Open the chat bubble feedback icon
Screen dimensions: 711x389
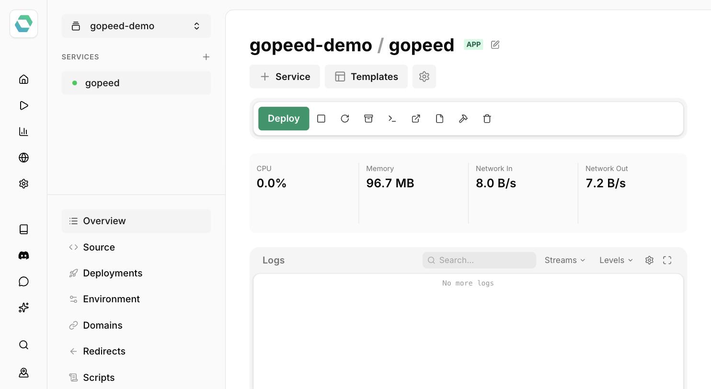click(23, 281)
